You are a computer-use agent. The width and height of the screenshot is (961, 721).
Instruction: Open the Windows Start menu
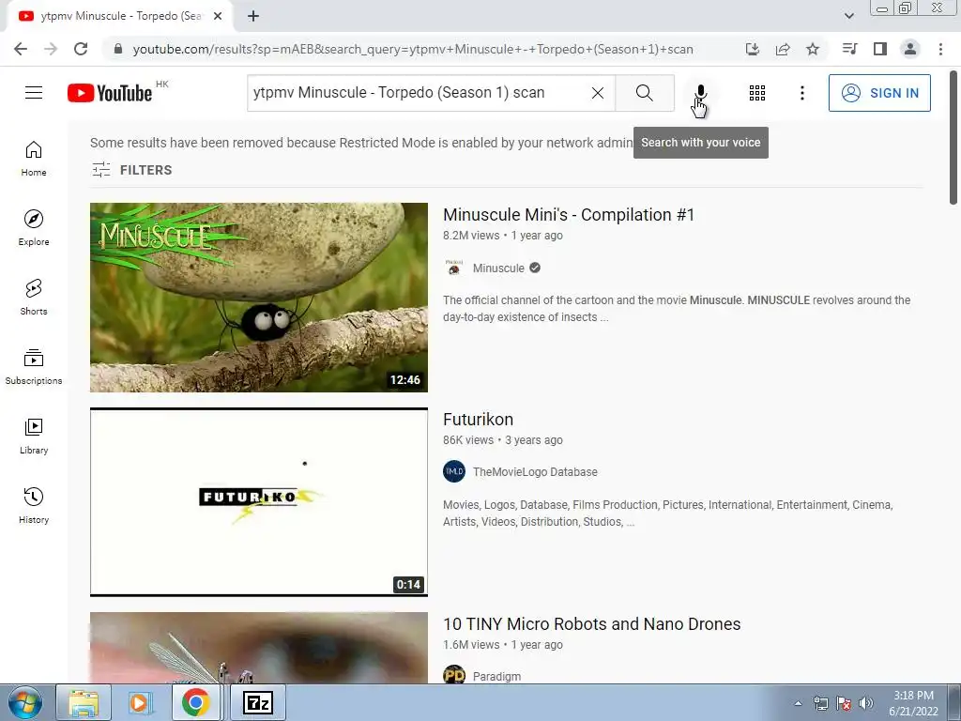tap(25, 702)
